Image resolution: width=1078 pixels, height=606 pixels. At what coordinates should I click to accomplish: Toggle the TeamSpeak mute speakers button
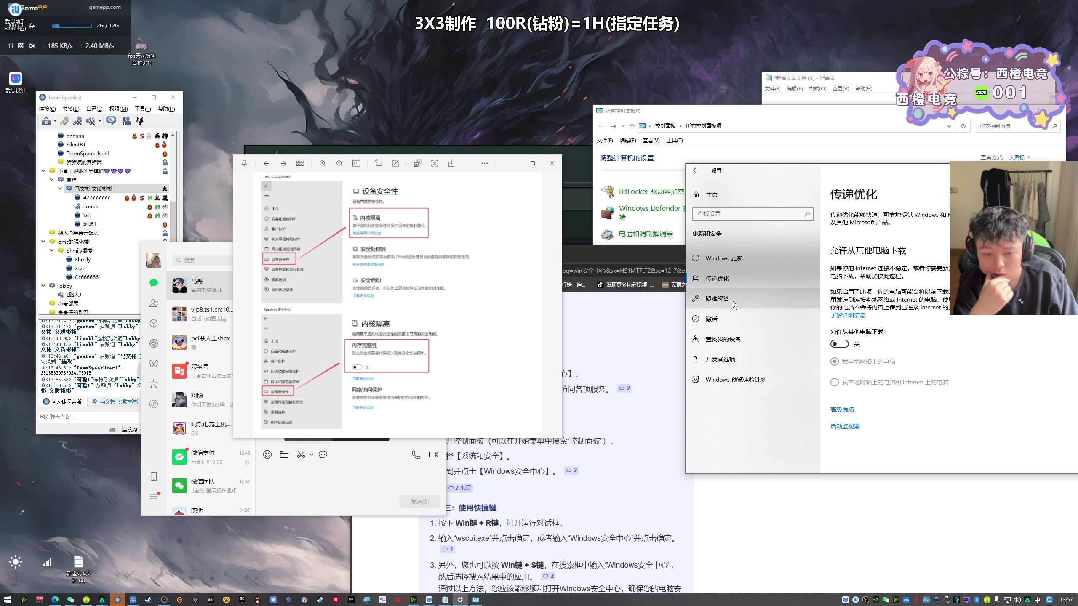click(x=91, y=121)
